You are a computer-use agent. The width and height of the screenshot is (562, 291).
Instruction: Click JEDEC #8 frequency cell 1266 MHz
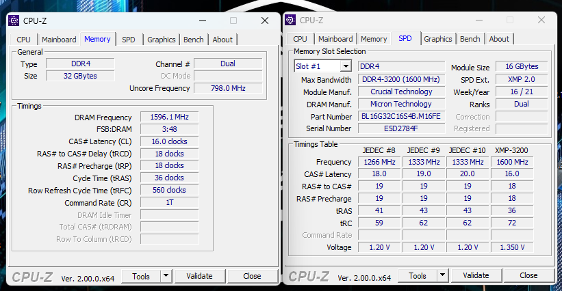(379, 163)
